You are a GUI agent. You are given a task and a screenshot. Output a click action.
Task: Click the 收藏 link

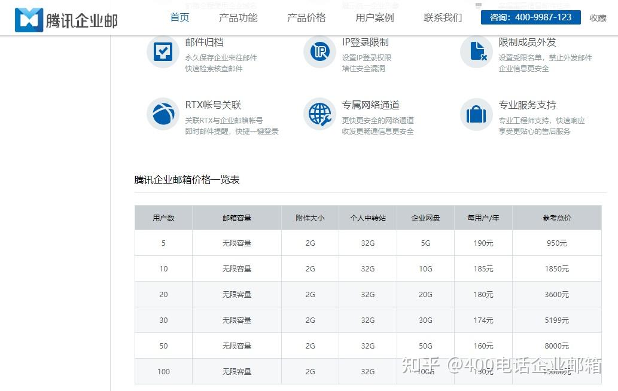pos(598,18)
